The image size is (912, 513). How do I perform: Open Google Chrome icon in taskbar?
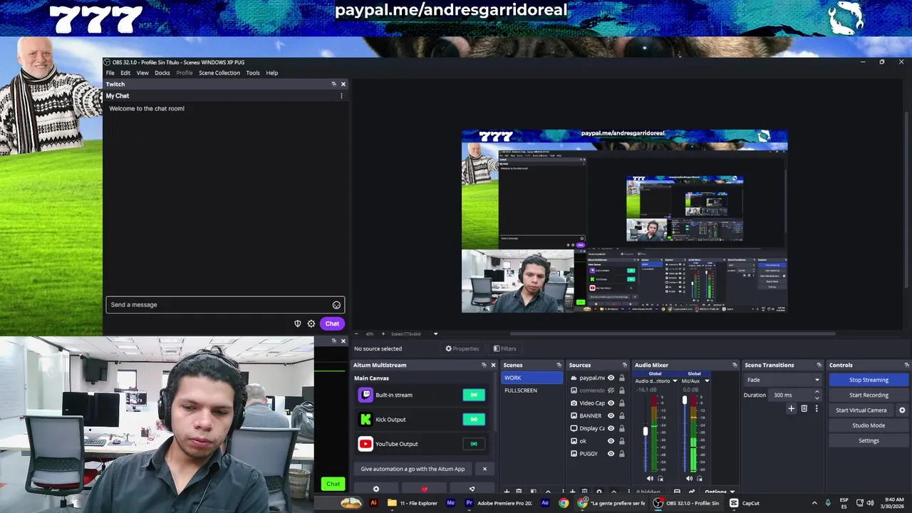tap(564, 503)
